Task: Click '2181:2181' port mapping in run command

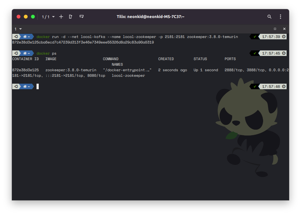Action: (175, 37)
